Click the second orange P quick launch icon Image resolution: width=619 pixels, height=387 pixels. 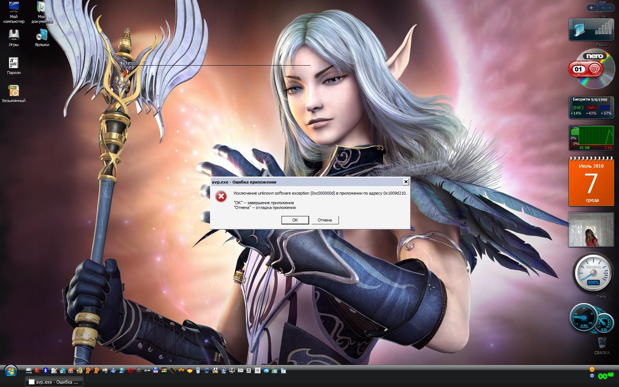pos(97,370)
